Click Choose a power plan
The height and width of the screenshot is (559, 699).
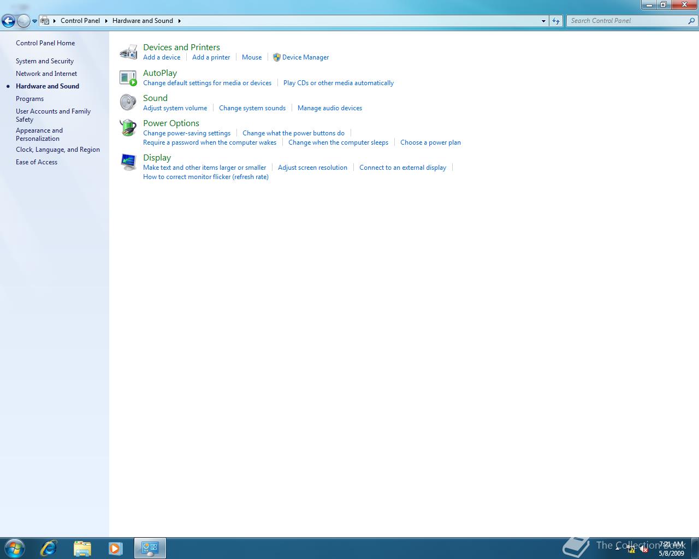click(430, 142)
